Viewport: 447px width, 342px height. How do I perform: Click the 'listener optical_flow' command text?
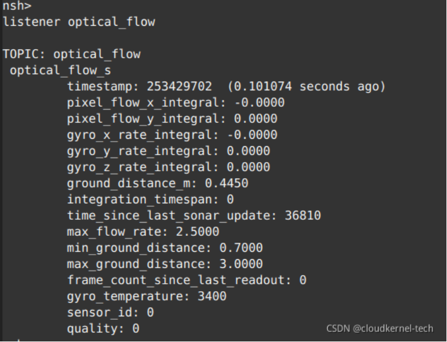pos(79,22)
